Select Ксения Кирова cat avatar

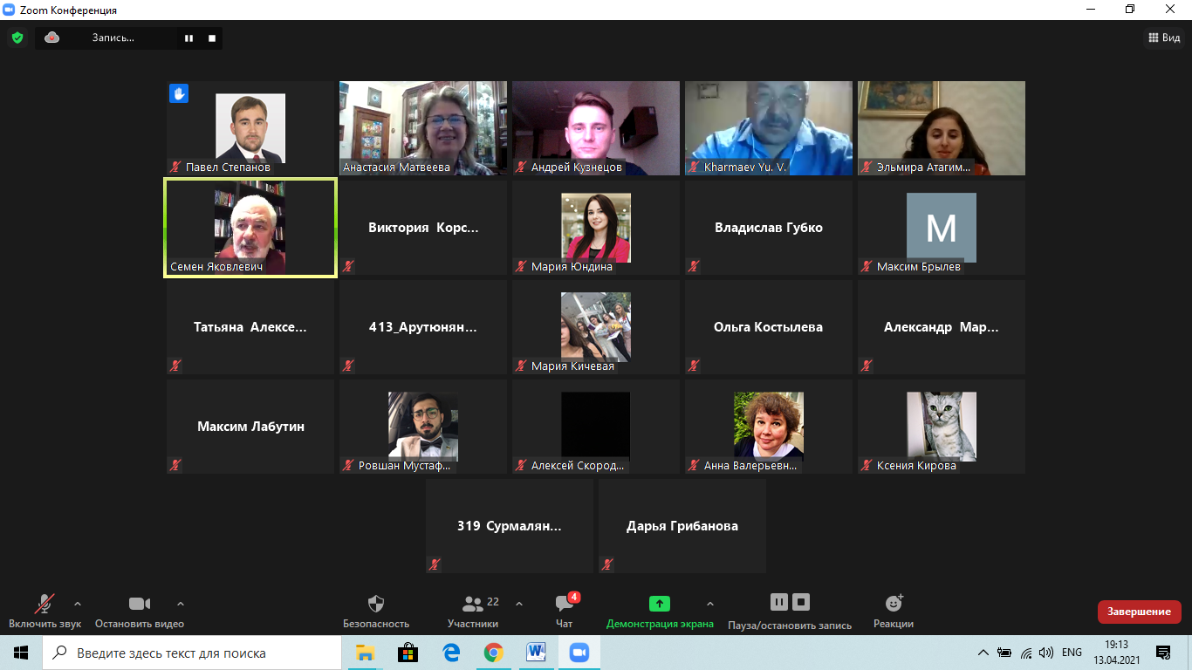pyautogui.click(x=942, y=427)
